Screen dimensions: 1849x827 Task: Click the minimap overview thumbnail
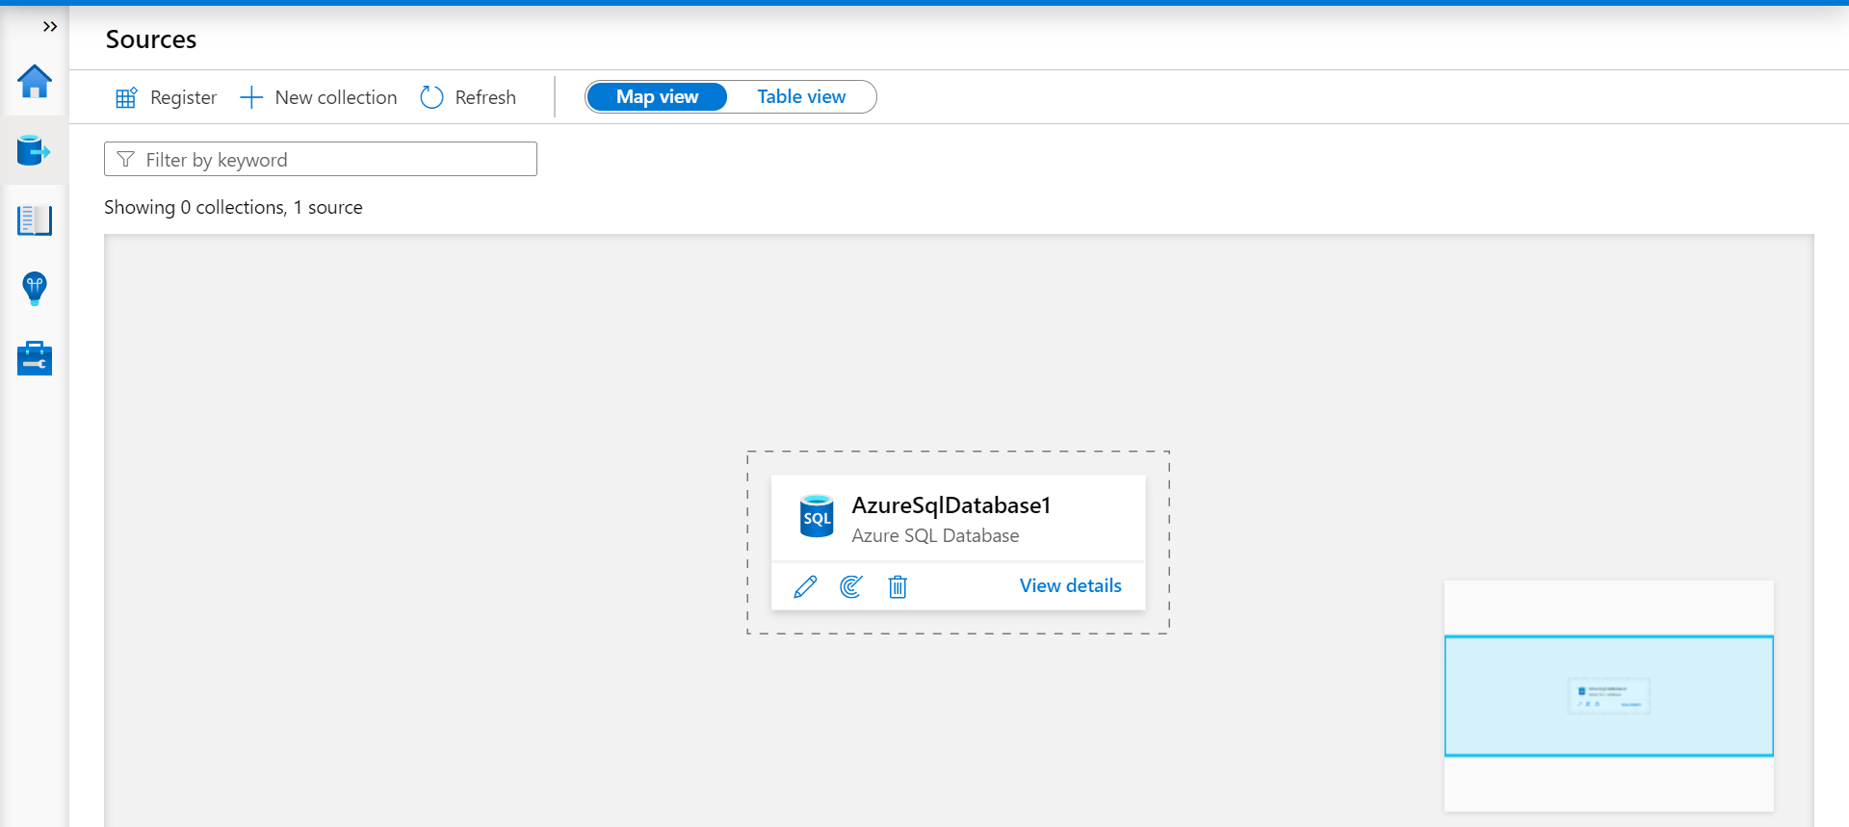click(1608, 696)
